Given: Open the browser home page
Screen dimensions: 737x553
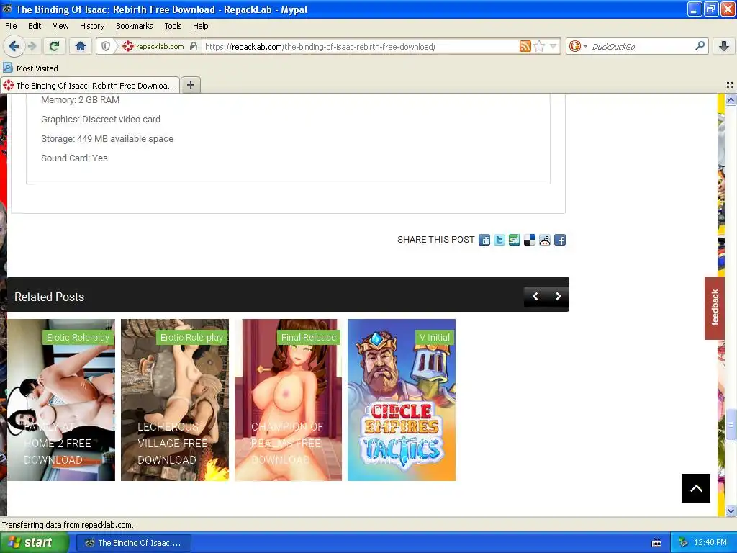Looking at the screenshot, I should pyautogui.click(x=81, y=46).
